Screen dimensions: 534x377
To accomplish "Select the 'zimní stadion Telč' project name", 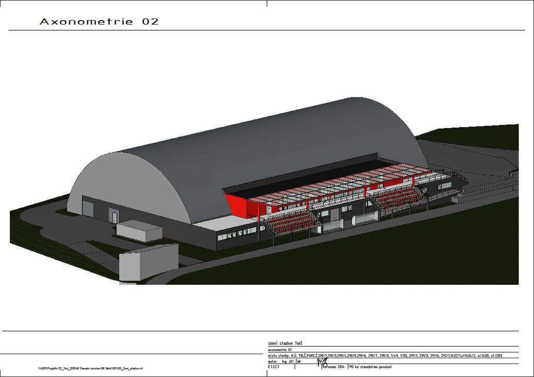I will coord(285,343).
